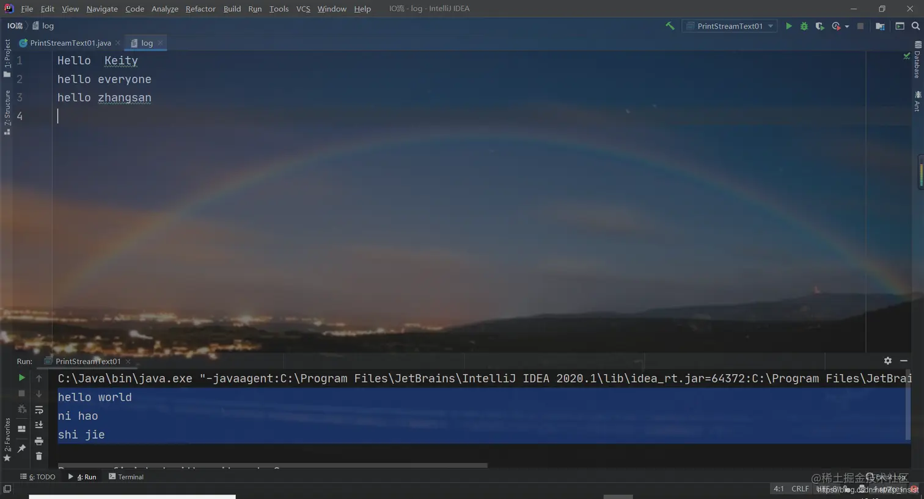Open the Help menu
The image size is (924, 499).
click(362, 9)
